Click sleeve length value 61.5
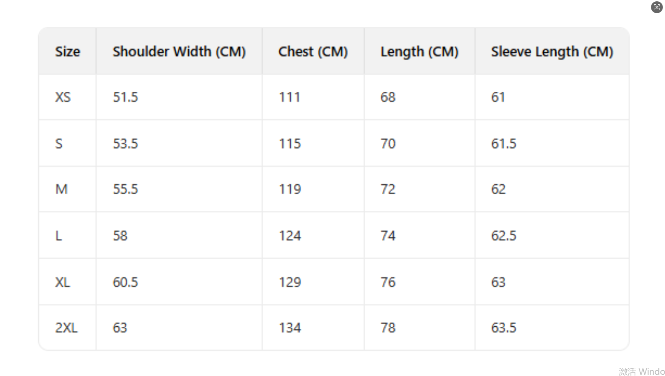 click(504, 144)
